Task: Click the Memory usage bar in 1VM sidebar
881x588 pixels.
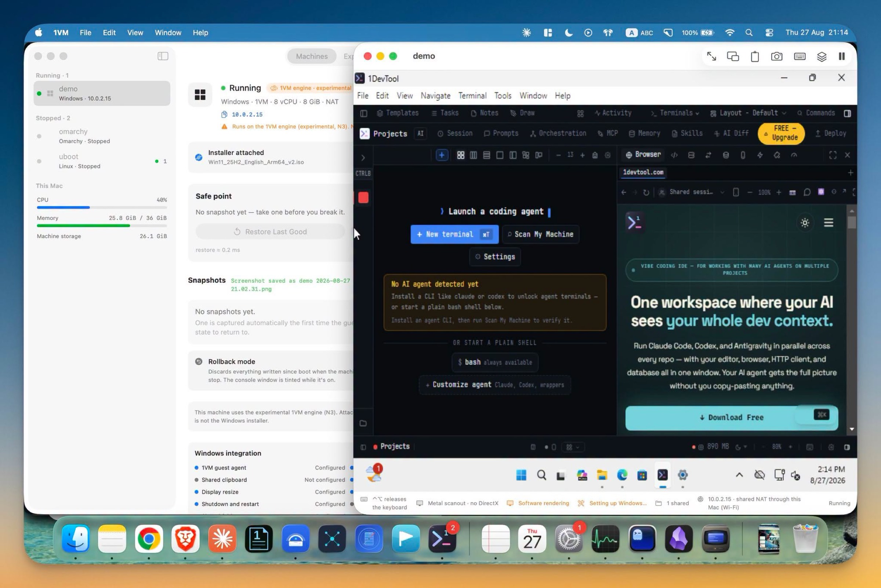Action: pos(102,226)
